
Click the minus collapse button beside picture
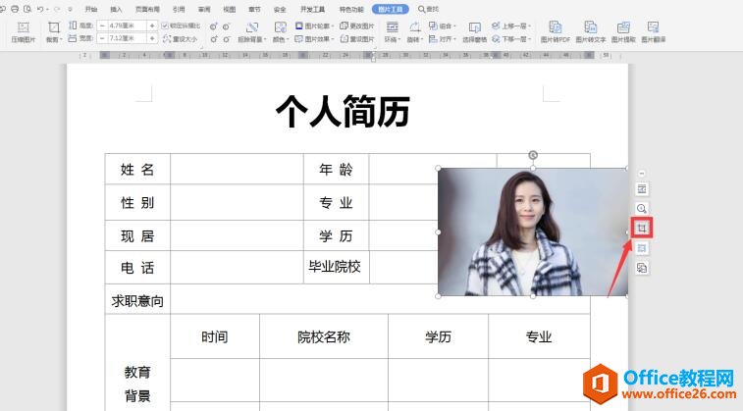[x=642, y=174]
